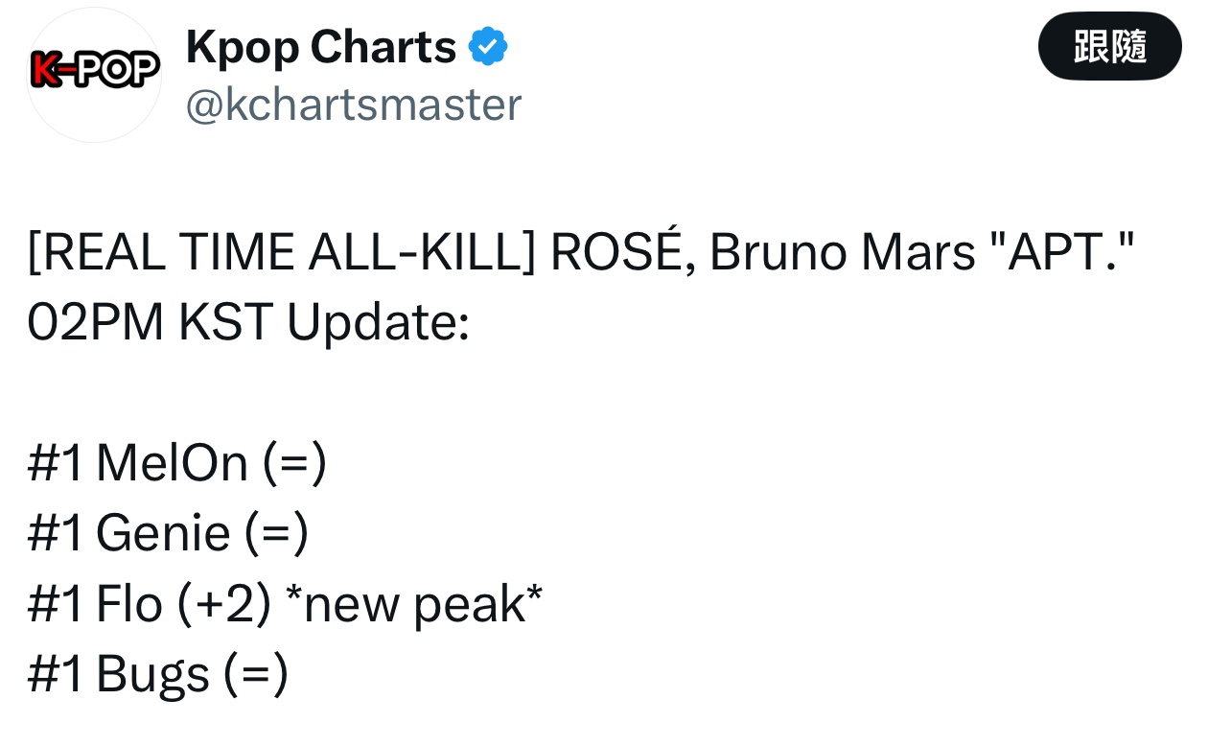Click the word Update: in the tweet

[x=378, y=323]
